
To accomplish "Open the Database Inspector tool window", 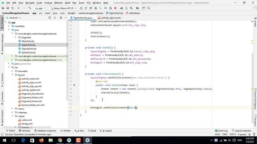I will point(45,131).
